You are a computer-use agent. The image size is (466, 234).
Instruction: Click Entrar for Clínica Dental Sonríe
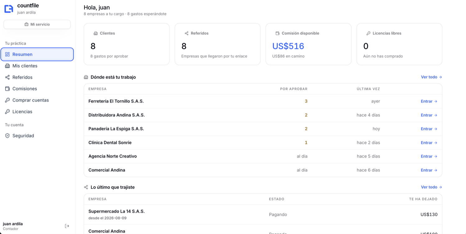point(429,143)
